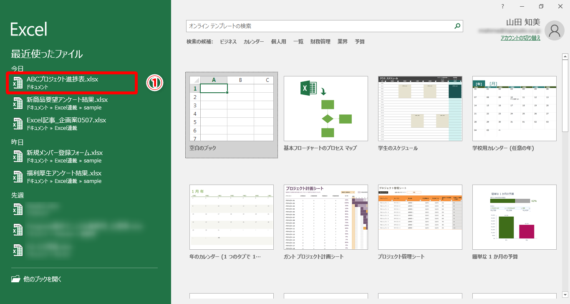The image size is (570, 304).
Task: Click the help question mark icon
Action: pos(503,6)
